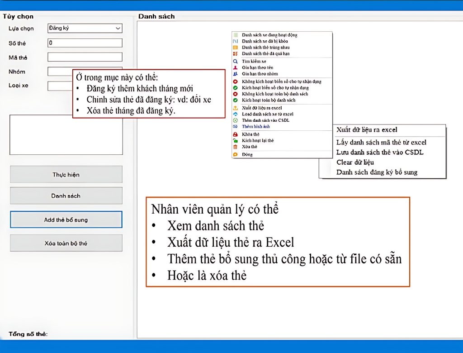Screen dimensions: 463x353
Task: Choose Lấy danh sách mã thẻ từ excel
Action: pyautogui.click(x=381, y=142)
